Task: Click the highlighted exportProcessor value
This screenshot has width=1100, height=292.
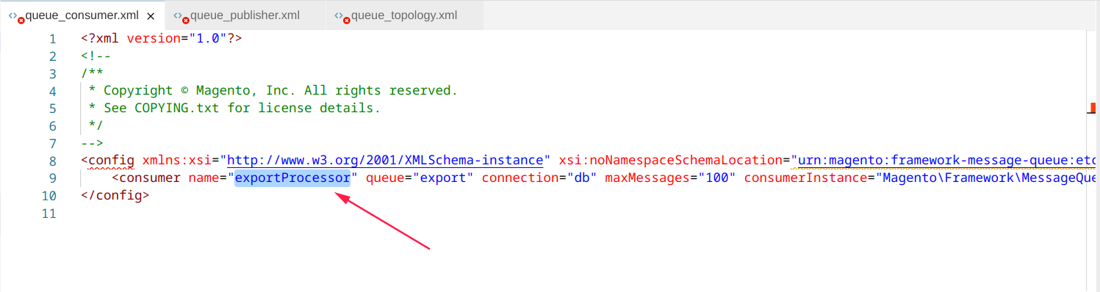Action: [x=292, y=178]
